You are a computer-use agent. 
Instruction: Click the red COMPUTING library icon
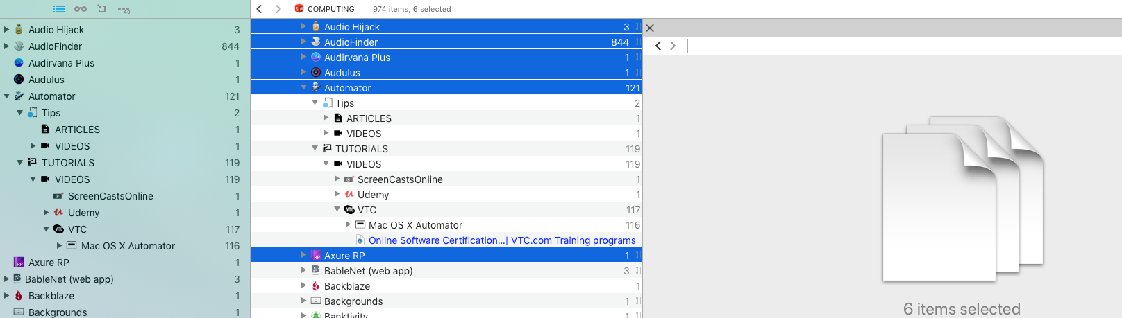299,9
